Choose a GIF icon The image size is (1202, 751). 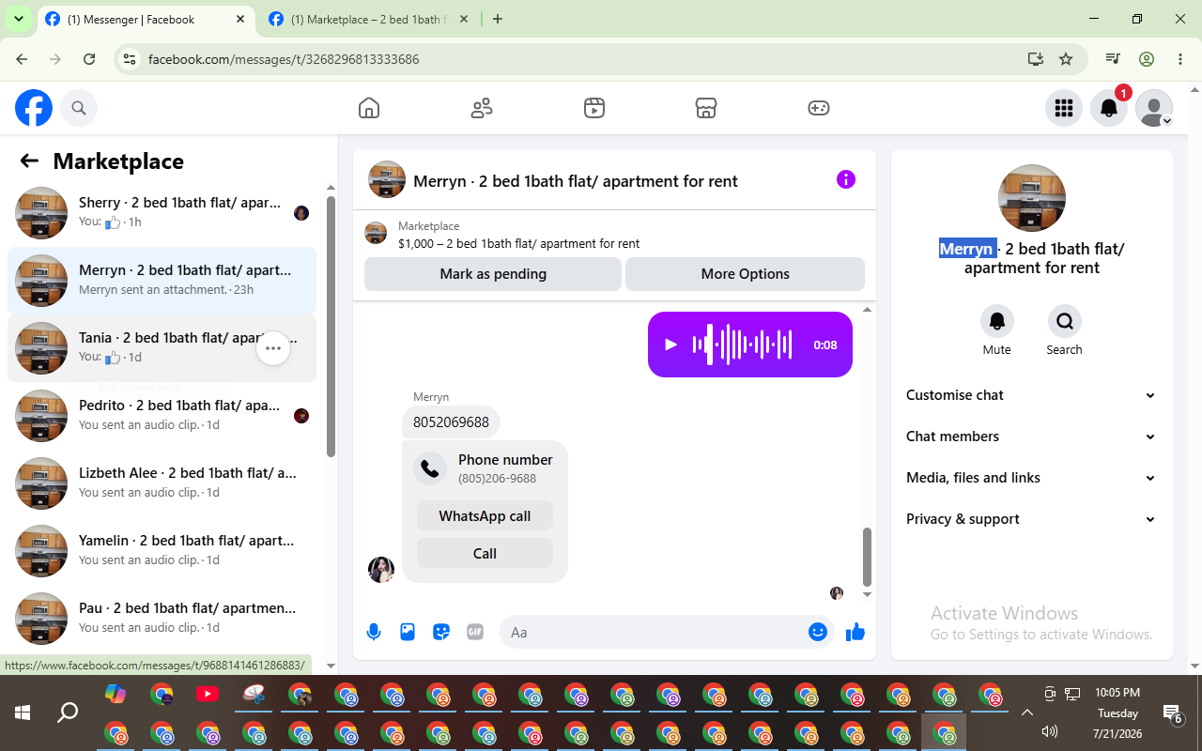(x=475, y=632)
